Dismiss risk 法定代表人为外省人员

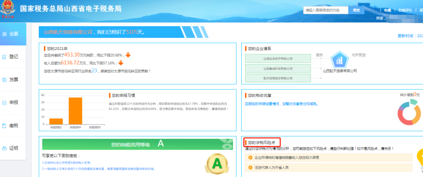(x=250, y=168)
